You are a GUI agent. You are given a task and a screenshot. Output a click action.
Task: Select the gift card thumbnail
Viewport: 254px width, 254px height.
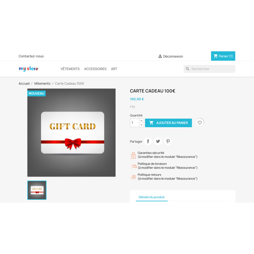pos(37,190)
